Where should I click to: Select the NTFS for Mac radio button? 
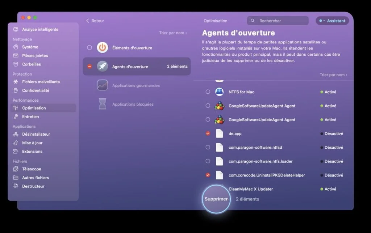pos(208,92)
